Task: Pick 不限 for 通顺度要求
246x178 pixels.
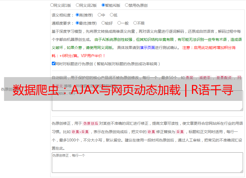Action: click(x=135, y=23)
